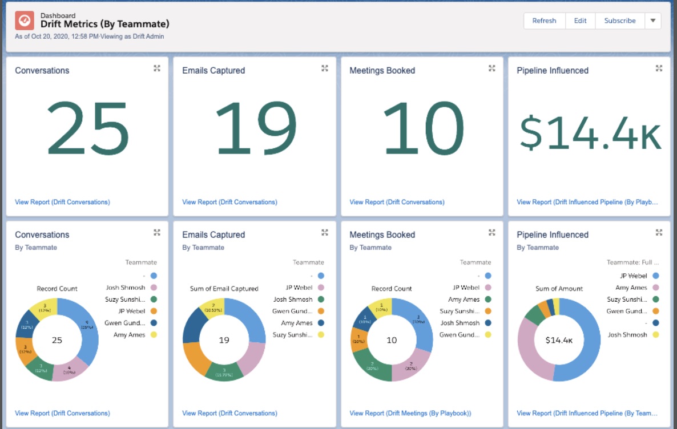This screenshot has height=429, width=677.
Task: Click Josh Shmosh pink swatch in Conversations legend
Action: [x=154, y=288]
